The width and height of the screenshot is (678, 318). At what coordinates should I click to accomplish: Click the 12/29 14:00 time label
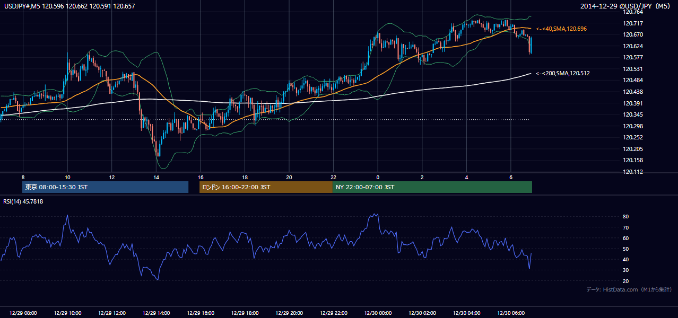click(x=157, y=313)
